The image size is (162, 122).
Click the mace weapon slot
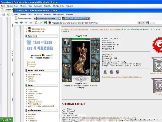coord(67,58)
